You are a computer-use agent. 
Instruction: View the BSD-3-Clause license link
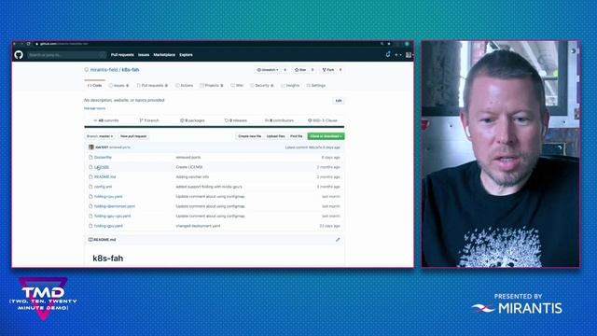[x=323, y=120]
